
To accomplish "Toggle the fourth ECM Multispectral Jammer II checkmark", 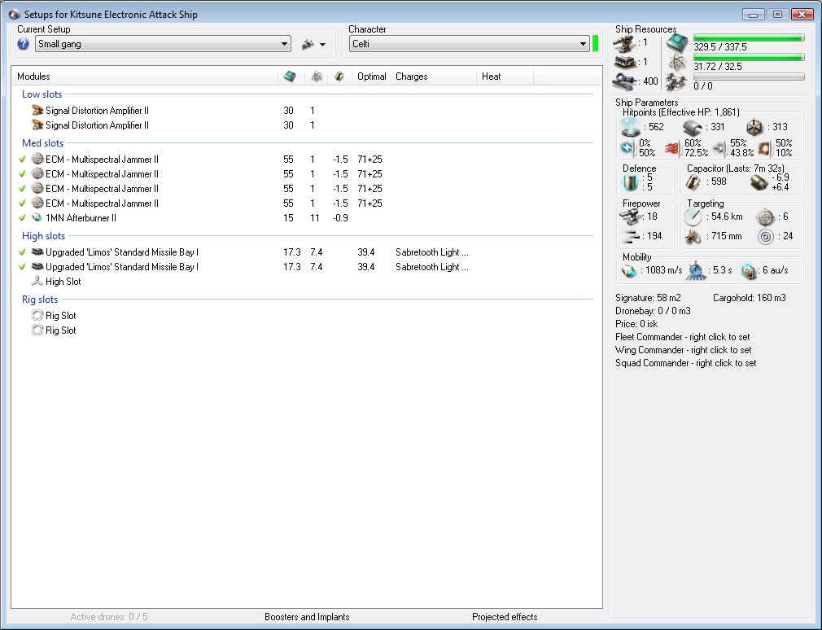I will 22,203.
